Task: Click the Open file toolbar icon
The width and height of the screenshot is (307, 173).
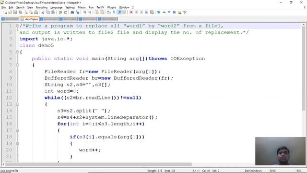Action: [10, 12]
